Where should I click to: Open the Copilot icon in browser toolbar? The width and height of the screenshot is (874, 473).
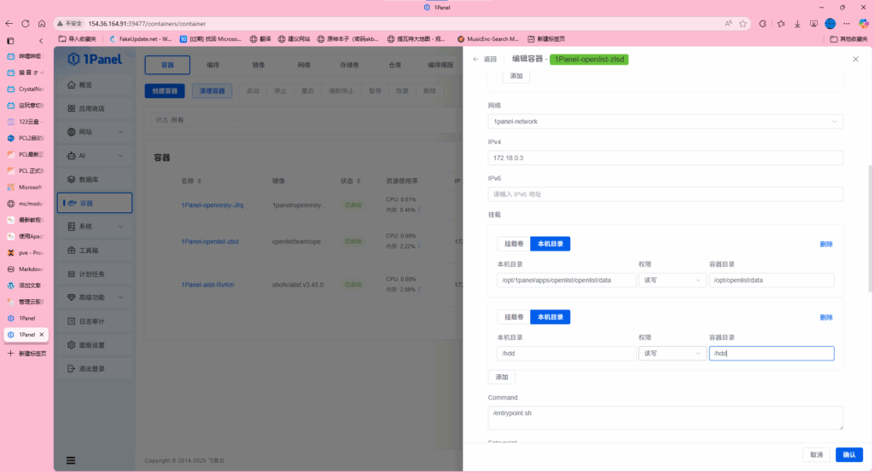tap(864, 23)
